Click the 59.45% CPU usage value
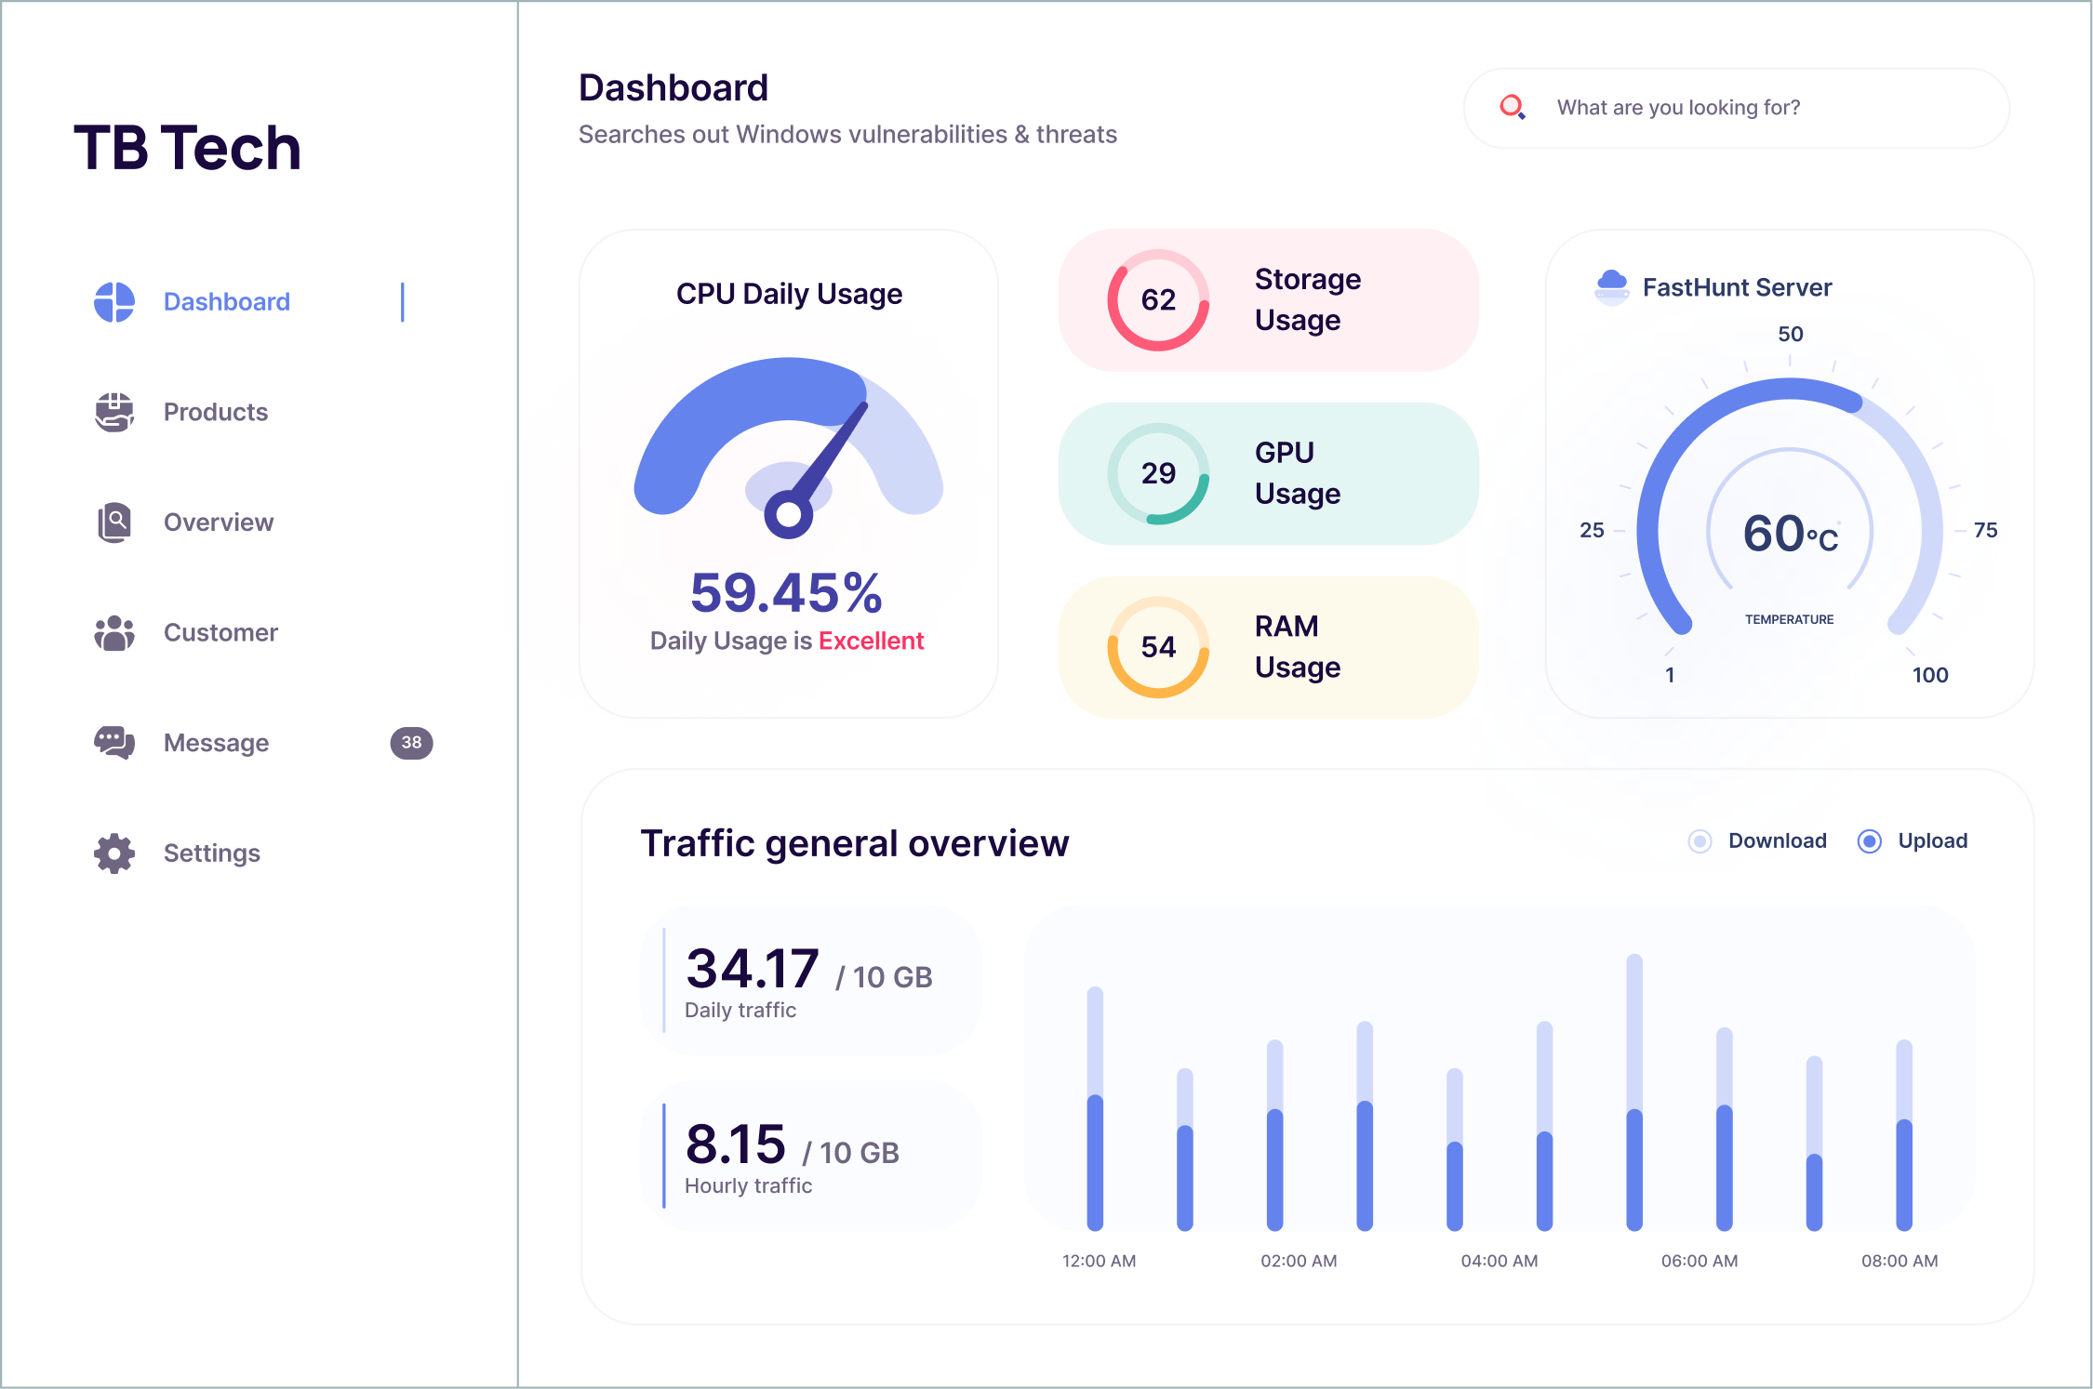 (786, 592)
